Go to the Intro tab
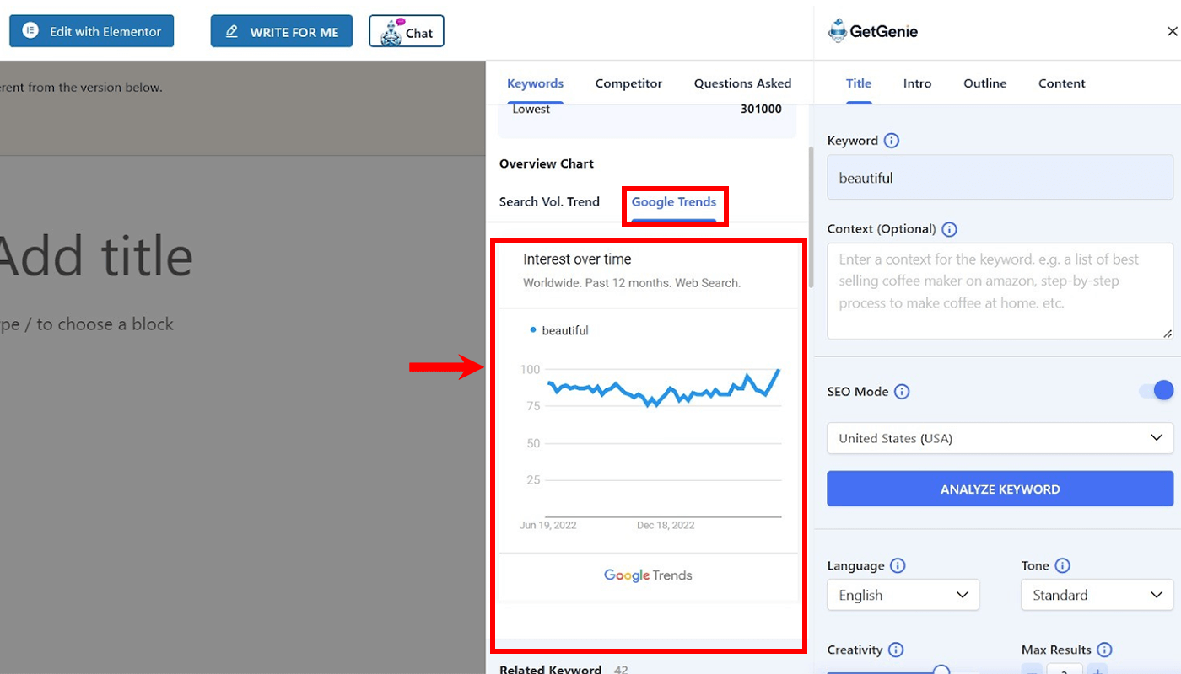1181x674 pixels. click(917, 83)
